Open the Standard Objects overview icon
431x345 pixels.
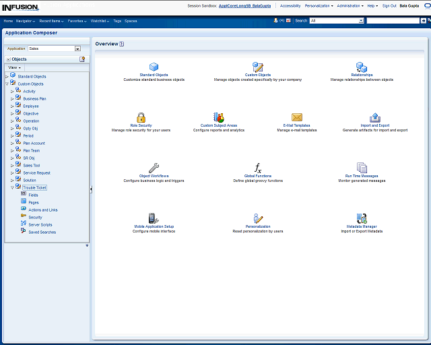point(154,67)
